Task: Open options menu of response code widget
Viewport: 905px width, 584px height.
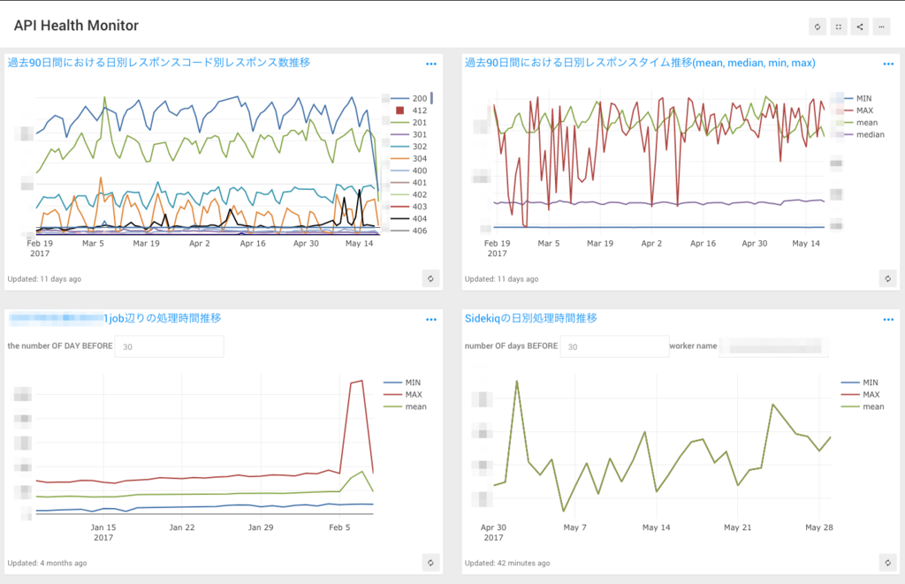Action: pyautogui.click(x=431, y=64)
